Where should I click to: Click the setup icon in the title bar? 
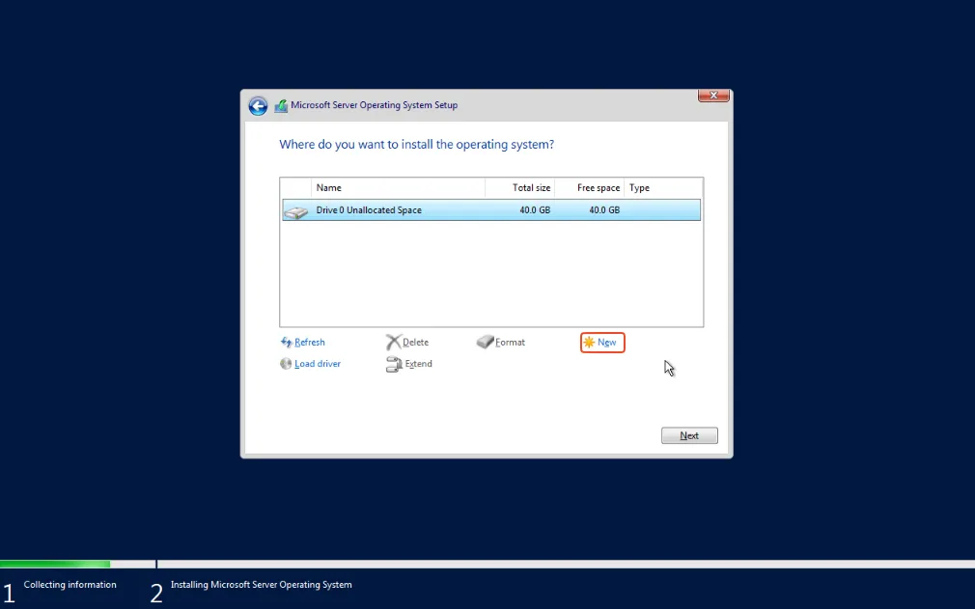pos(281,105)
